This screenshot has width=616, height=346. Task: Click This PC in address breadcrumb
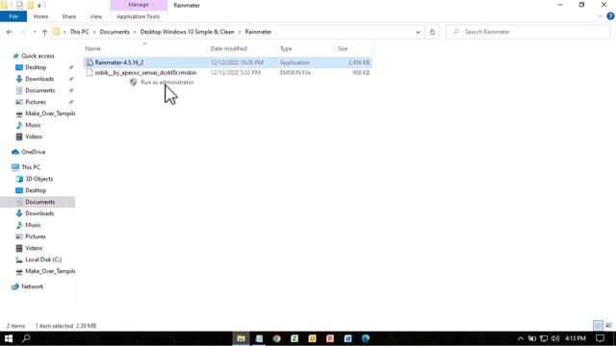79,32
